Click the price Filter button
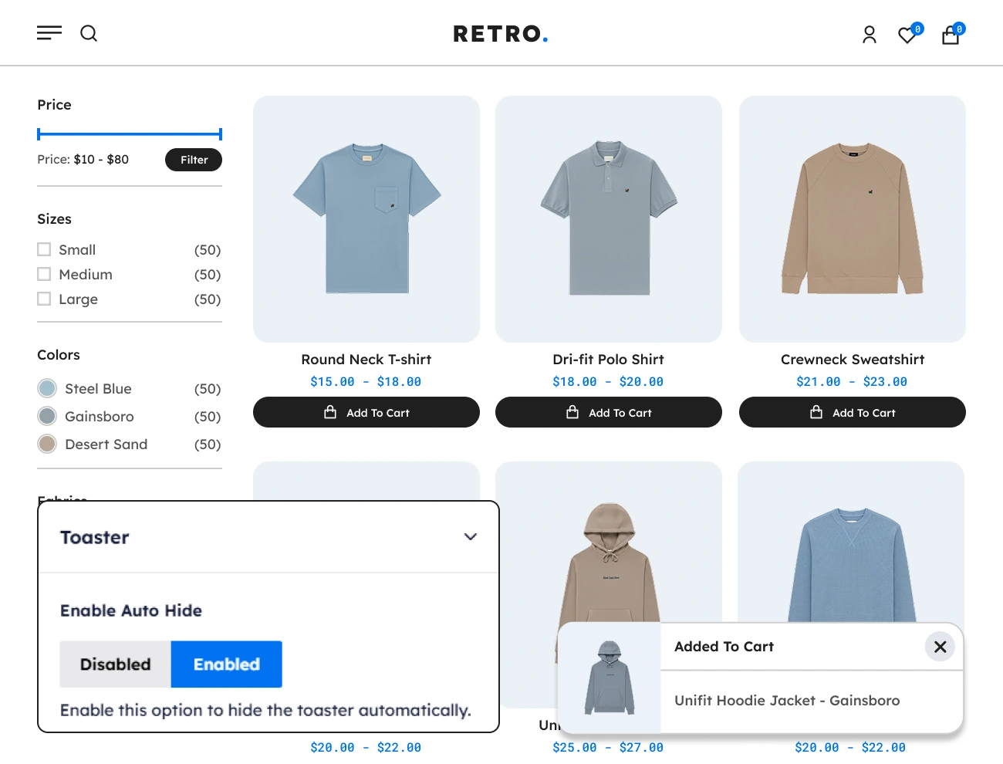The image size is (1003, 764). coord(194,160)
